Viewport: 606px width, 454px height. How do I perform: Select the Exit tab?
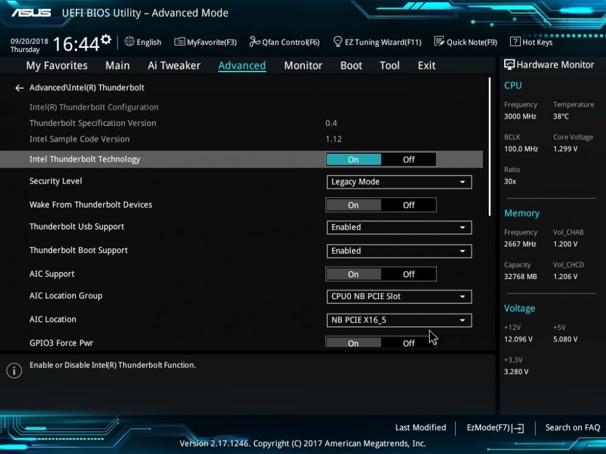(x=426, y=65)
